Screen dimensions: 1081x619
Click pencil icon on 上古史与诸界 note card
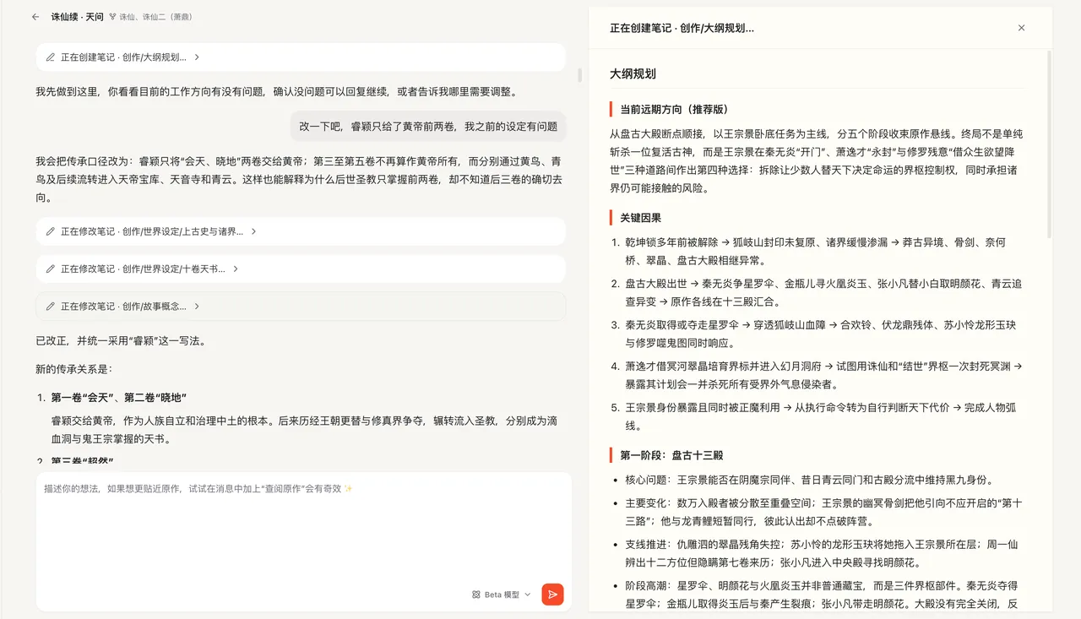pyautogui.click(x=51, y=231)
